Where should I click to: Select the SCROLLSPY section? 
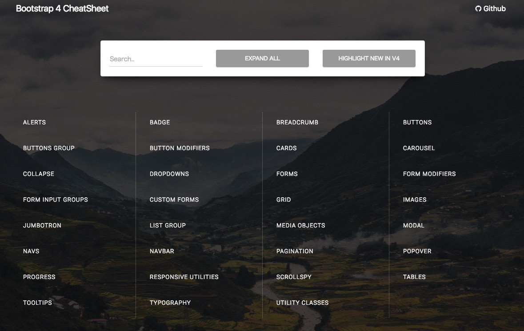(294, 277)
